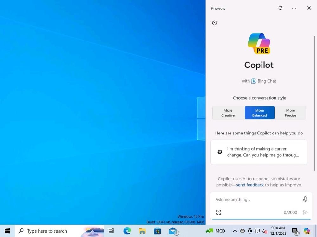The image size is (317, 237).
Task: Click the career change suggestion card
Action: 259,152
